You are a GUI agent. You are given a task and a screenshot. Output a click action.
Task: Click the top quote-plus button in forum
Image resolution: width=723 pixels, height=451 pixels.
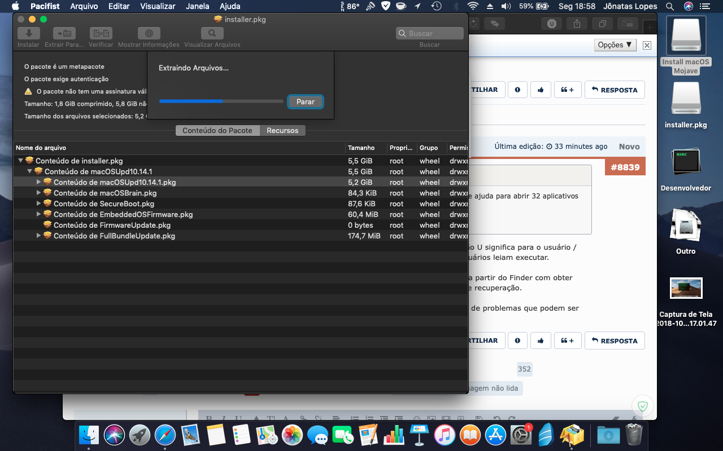pyautogui.click(x=568, y=90)
